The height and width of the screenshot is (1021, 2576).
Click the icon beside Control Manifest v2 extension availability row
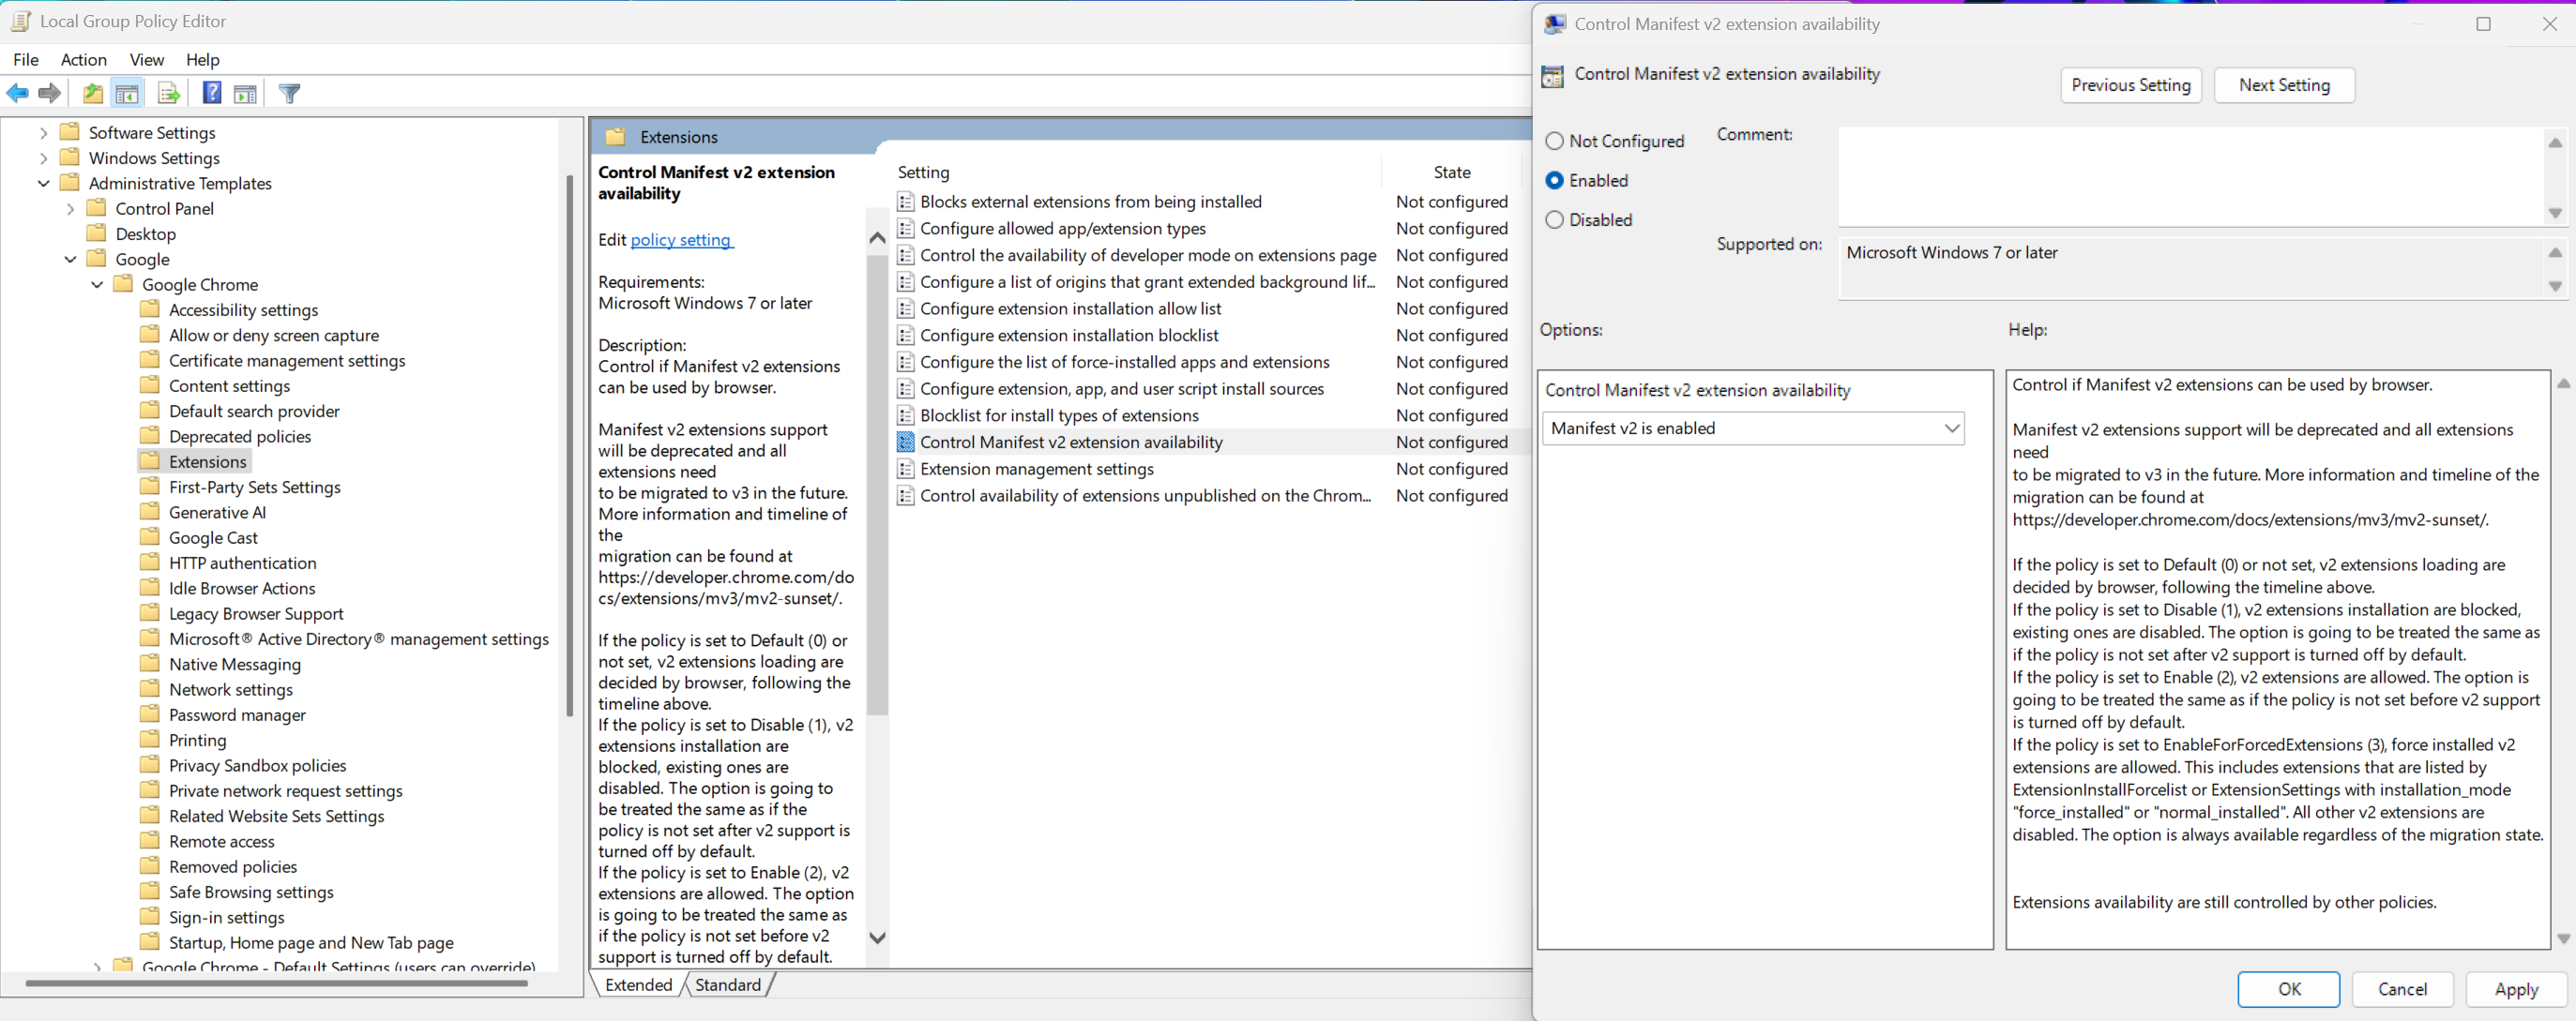click(x=906, y=442)
